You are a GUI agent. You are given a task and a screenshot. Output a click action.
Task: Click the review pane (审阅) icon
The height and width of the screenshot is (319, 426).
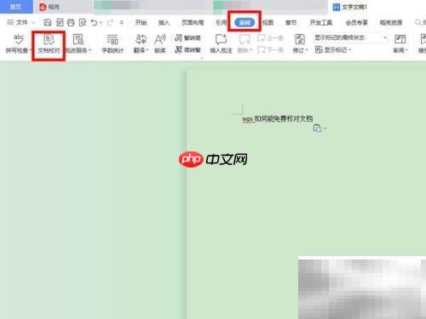click(x=400, y=40)
